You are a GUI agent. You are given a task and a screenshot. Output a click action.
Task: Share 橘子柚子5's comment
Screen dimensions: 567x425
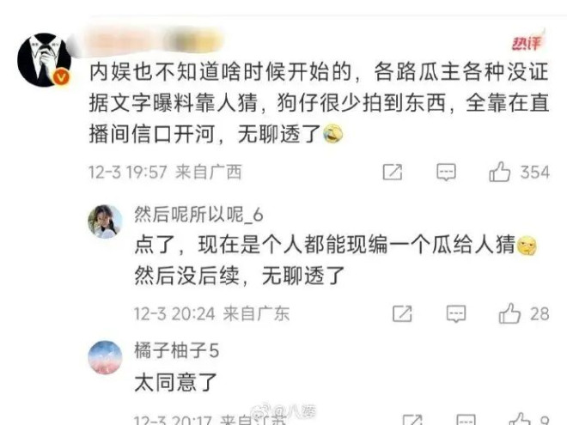(412, 420)
